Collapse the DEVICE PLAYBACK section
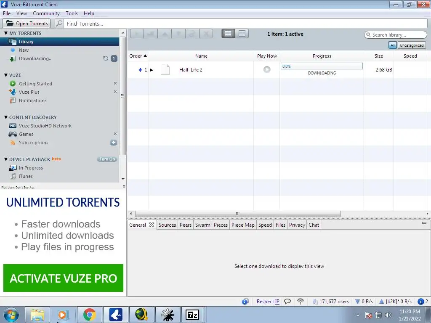Screen dimensions: 431x323 [6, 159]
